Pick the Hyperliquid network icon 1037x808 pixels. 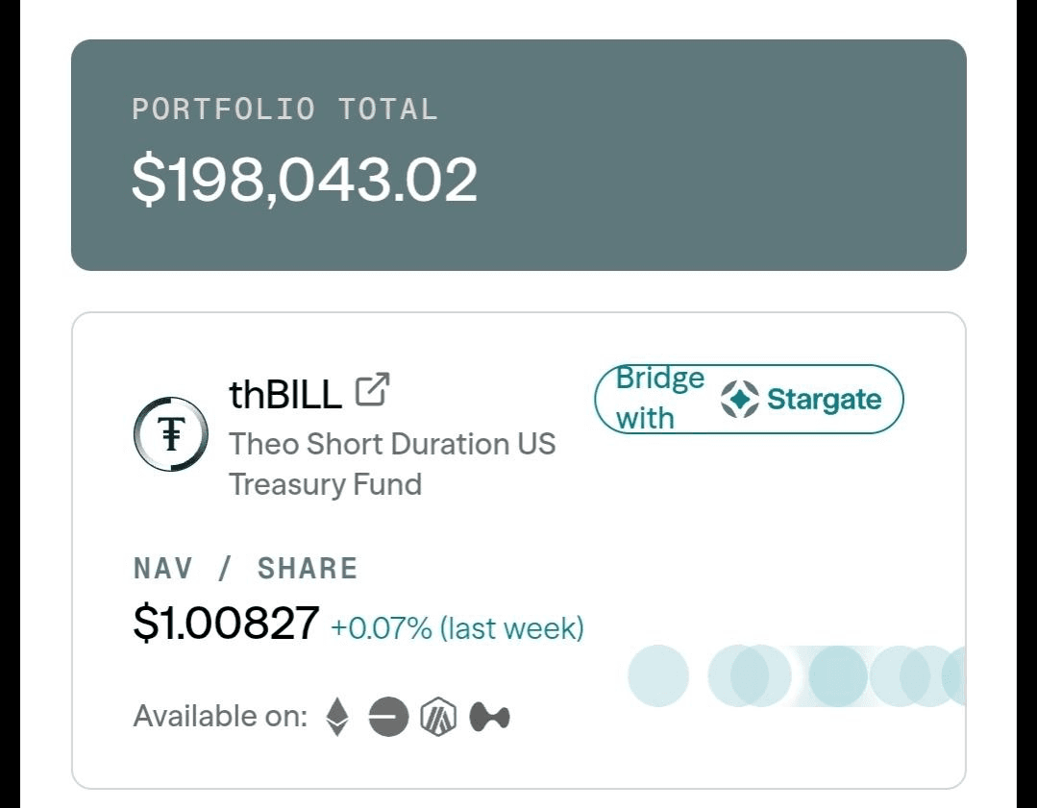[x=490, y=717]
